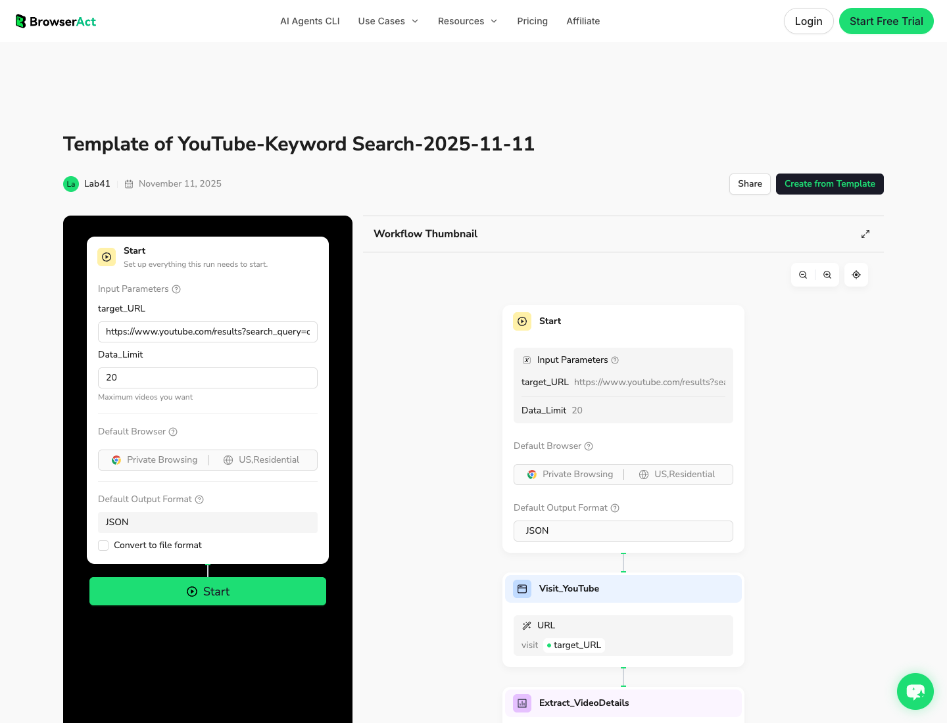Viewport: 947px width, 723px height.
Task: Click globe icon in left panel proxy selector
Action: (228, 460)
